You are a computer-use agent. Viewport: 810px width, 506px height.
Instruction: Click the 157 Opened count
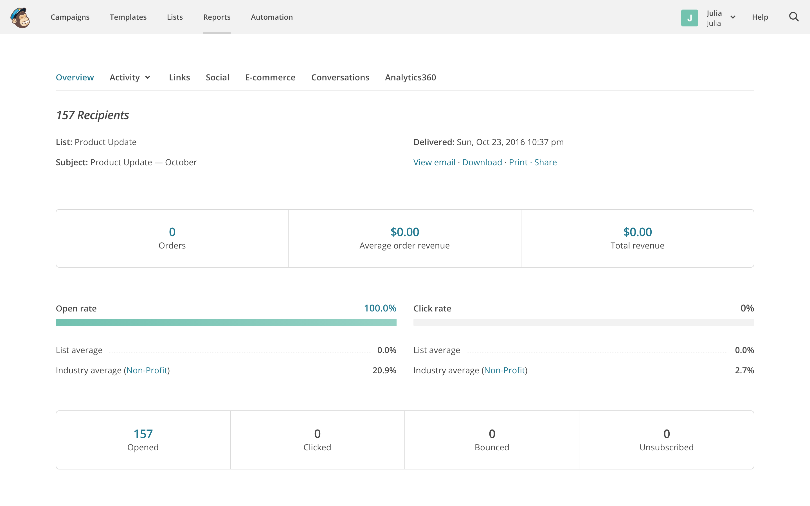(x=143, y=434)
